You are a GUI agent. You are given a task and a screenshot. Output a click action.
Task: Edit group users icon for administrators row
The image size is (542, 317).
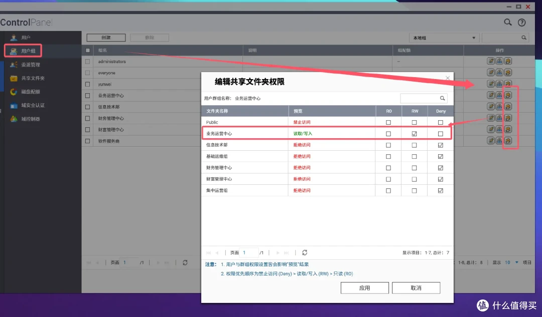(499, 61)
